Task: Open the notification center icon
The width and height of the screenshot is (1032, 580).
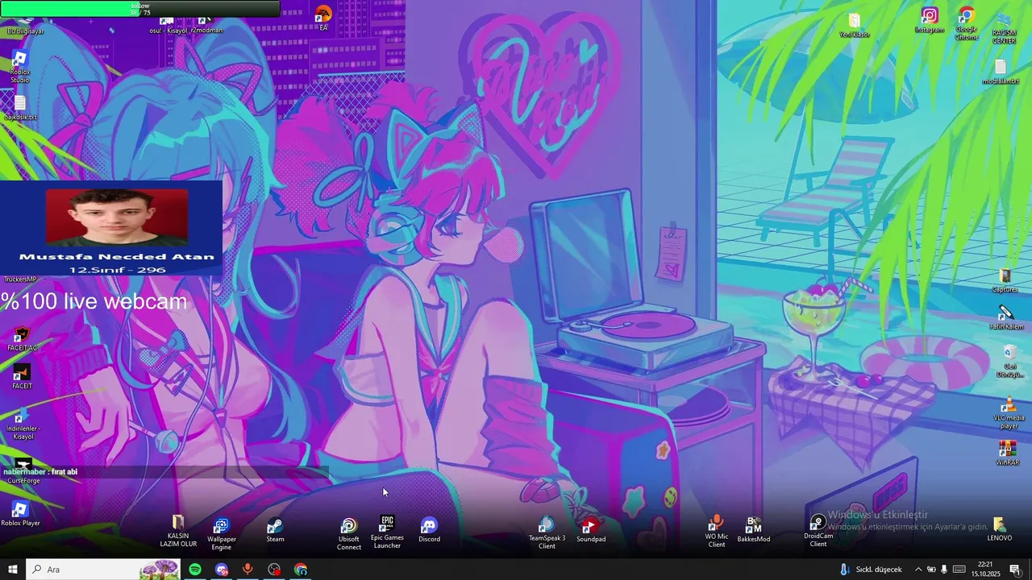Action: (x=1016, y=570)
